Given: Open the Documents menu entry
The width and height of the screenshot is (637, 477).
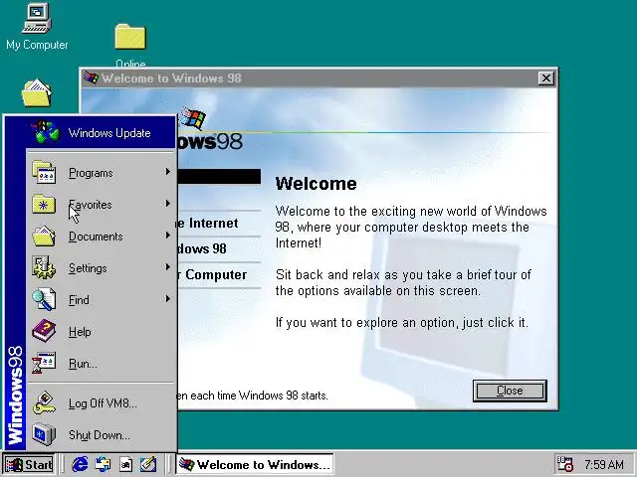Looking at the screenshot, I should pos(102,237).
